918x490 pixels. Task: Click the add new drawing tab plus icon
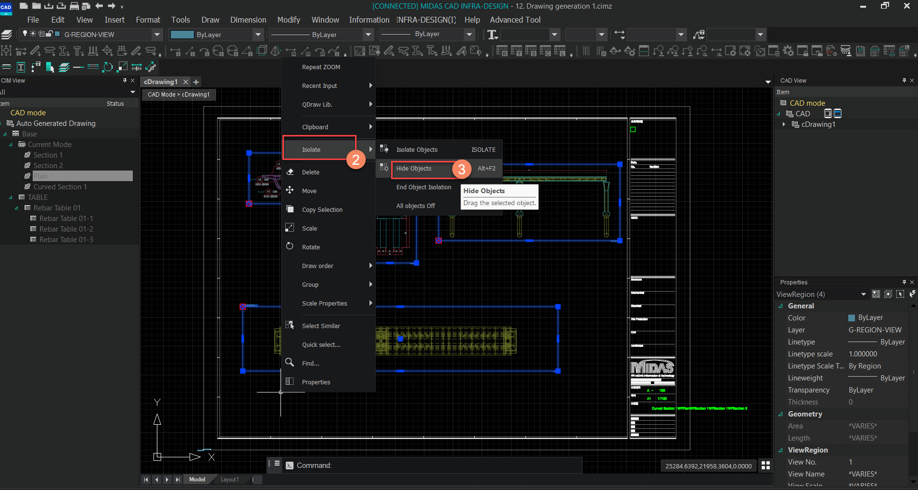point(196,82)
